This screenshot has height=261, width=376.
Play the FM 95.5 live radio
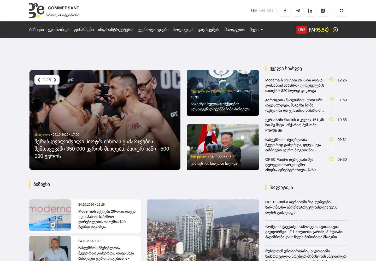coord(335,30)
